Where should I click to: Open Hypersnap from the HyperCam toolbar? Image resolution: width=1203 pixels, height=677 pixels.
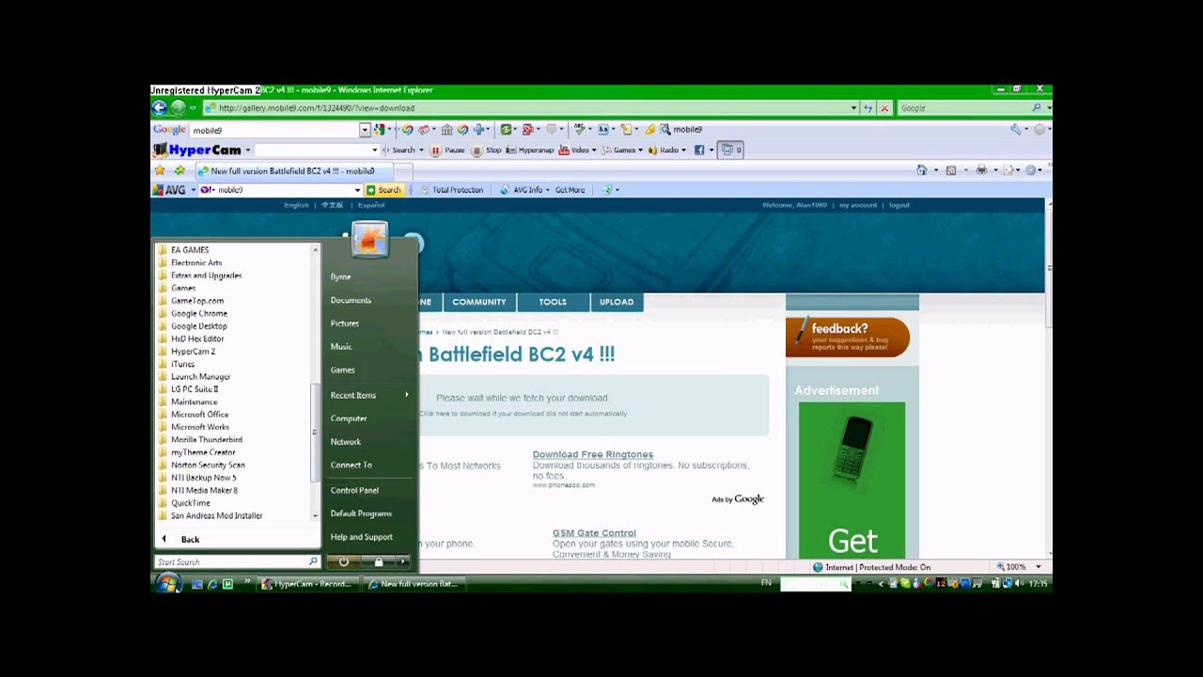(x=530, y=150)
